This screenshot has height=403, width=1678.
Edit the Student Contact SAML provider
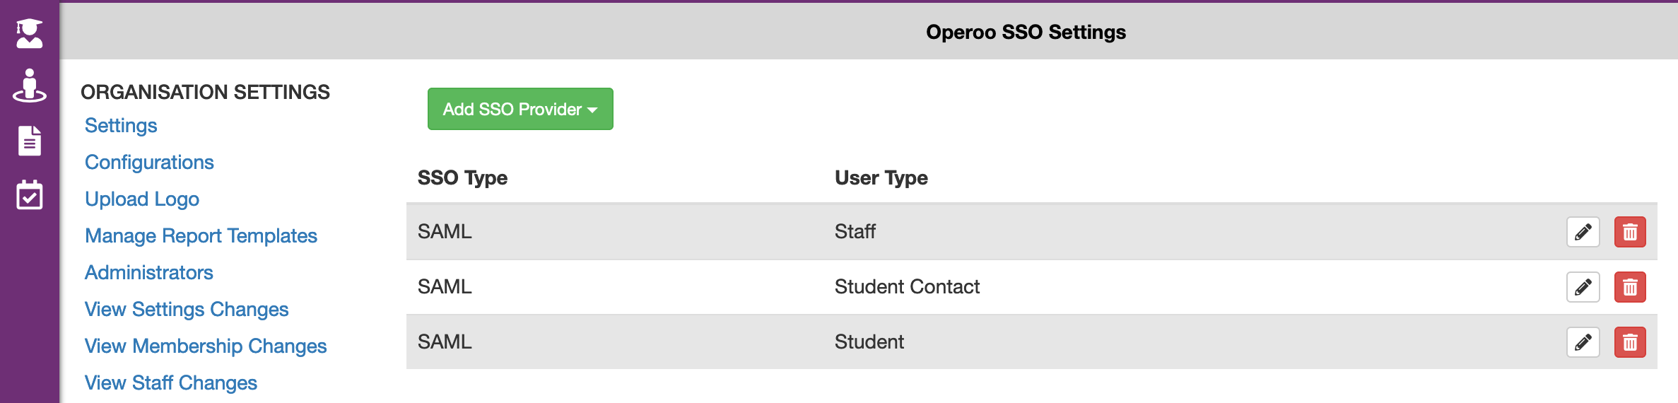click(x=1583, y=287)
